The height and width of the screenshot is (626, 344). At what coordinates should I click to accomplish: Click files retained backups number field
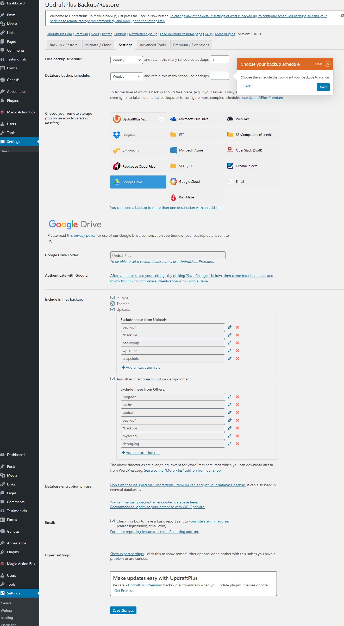pyautogui.click(x=220, y=59)
